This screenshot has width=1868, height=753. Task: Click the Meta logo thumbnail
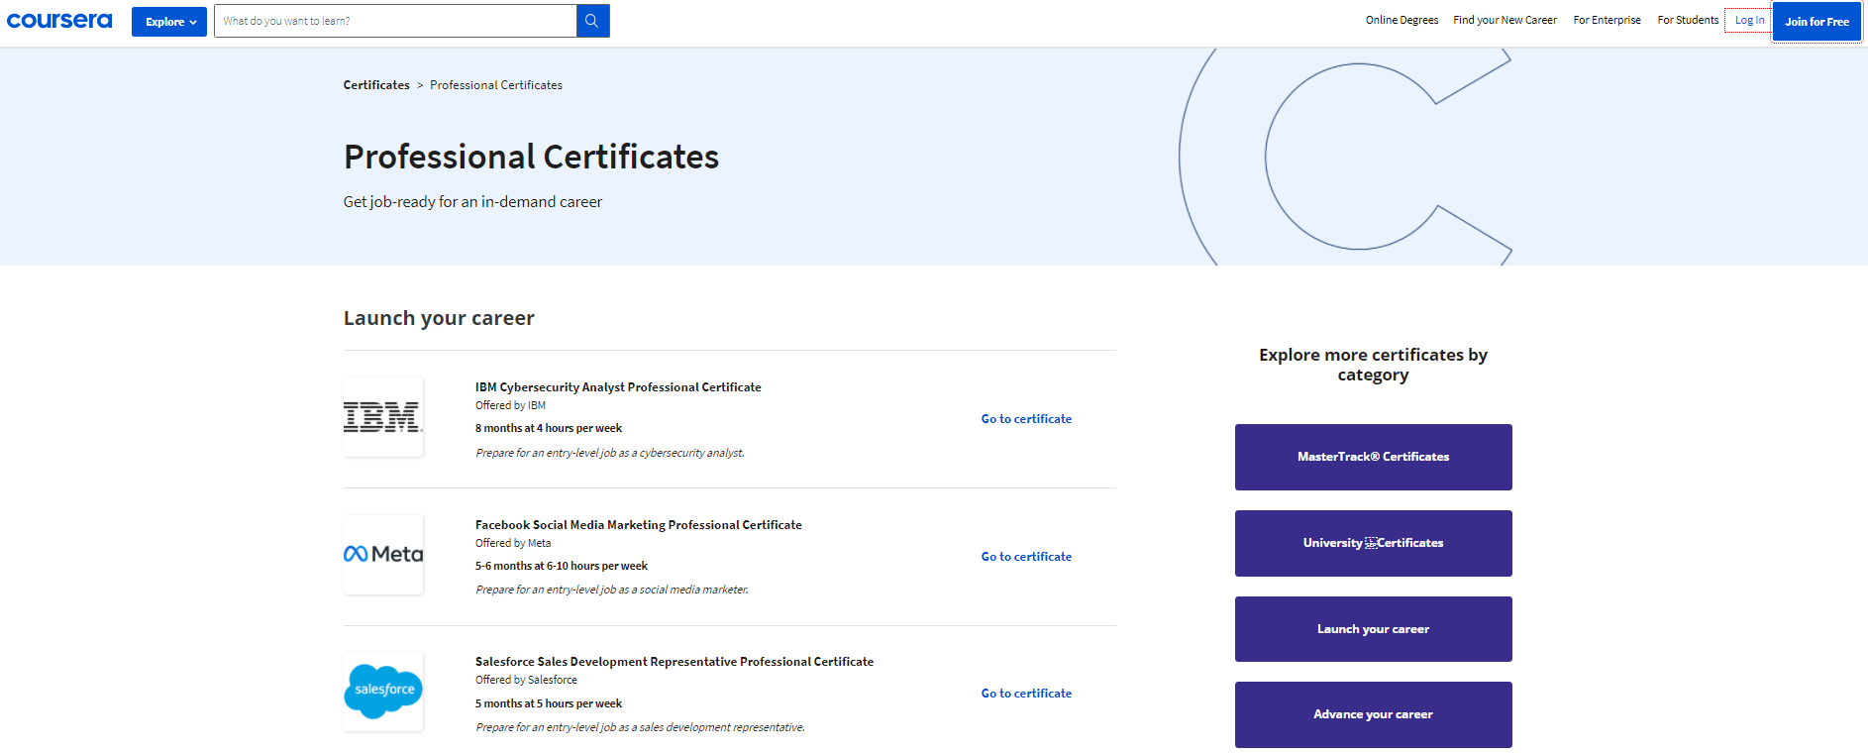point(383,555)
